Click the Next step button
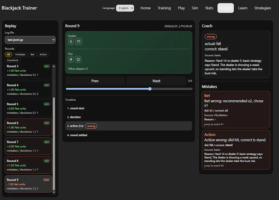Image resolution: width=279 pixels, height=200 pixels. point(156,81)
